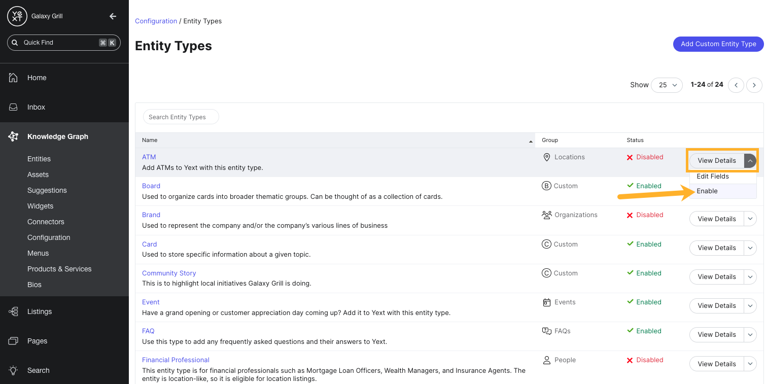
Task: Click the Disabled status text for Brand
Action: (650, 215)
